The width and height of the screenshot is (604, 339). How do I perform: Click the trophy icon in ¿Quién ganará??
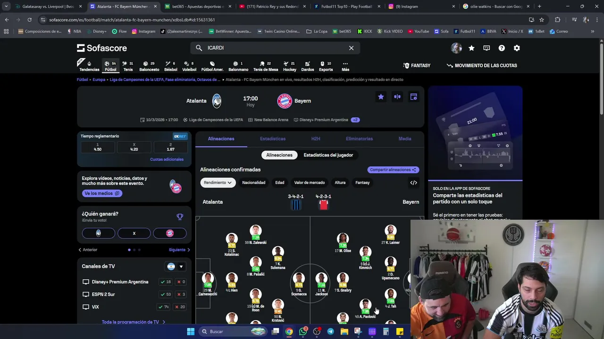180,217
